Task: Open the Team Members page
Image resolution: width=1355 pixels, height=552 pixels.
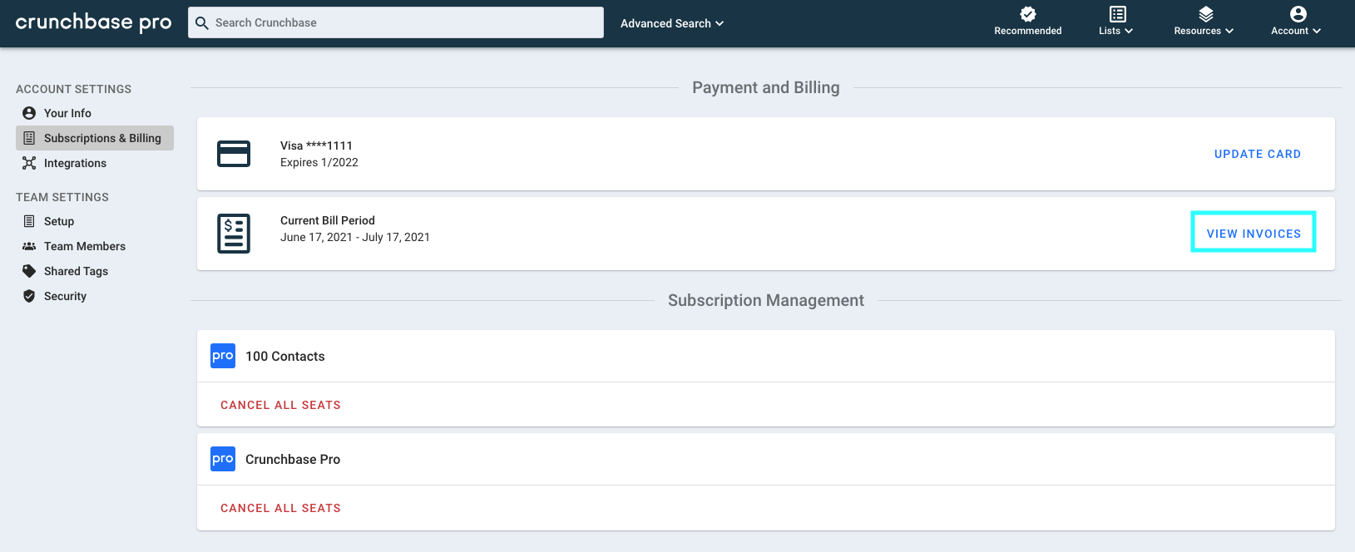Action: point(85,246)
